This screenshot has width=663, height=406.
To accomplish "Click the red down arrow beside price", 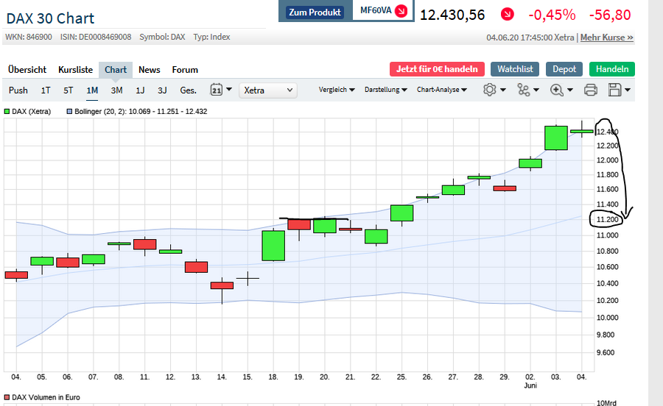I will tap(508, 14).
